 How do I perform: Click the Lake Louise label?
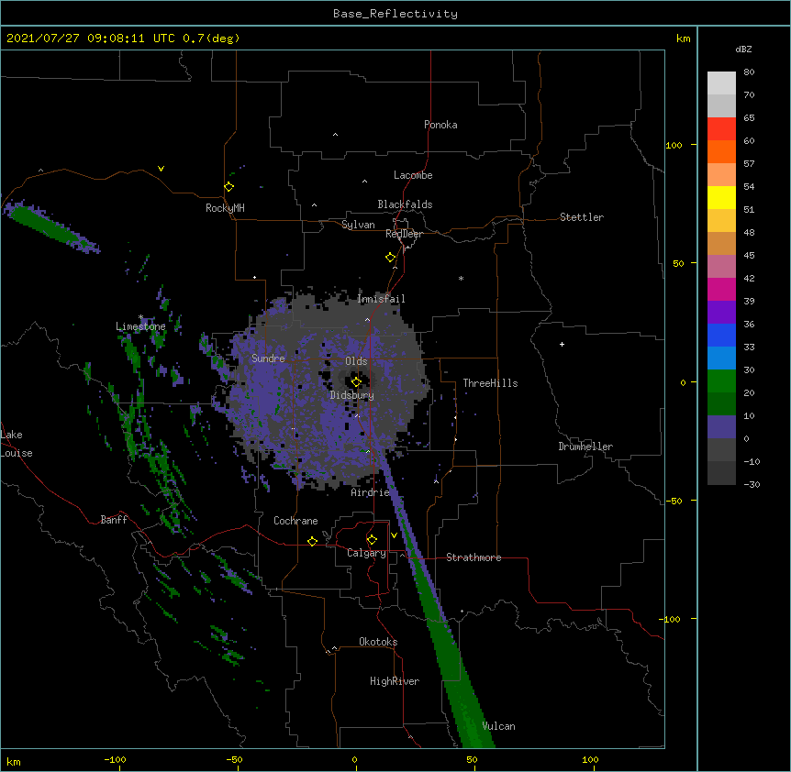17,444
